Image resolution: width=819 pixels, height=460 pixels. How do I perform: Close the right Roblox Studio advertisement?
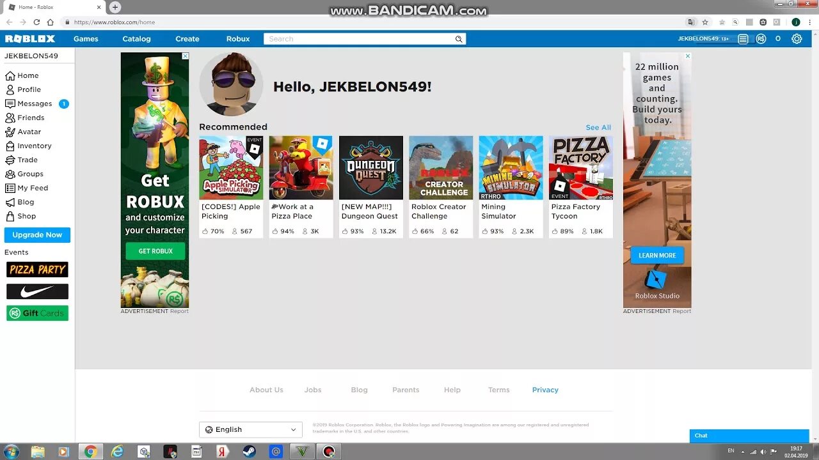tap(688, 56)
